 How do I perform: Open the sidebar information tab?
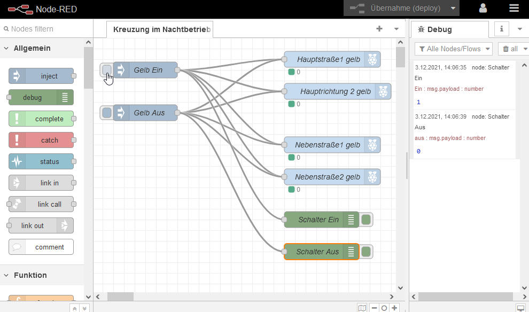[x=501, y=29]
